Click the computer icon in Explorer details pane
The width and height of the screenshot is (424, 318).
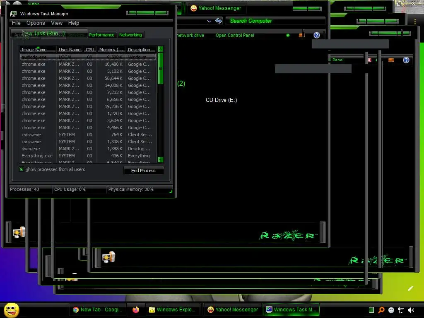click(19, 232)
